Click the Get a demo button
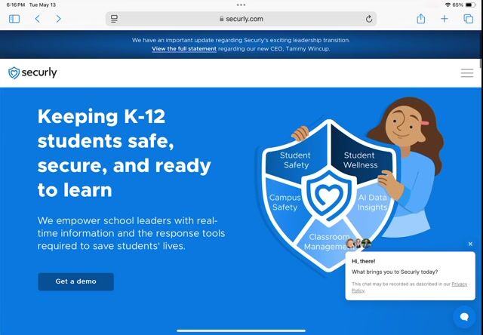This screenshot has width=483, height=335. pos(75,281)
